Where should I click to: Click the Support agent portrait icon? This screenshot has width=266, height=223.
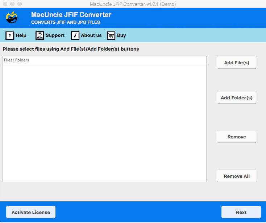(40, 35)
